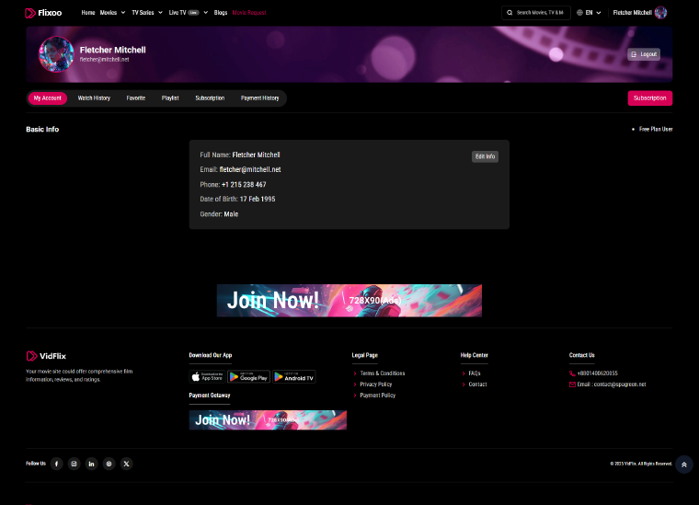Click the user avatar in top bar
The width and height of the screenshot is (699, 505).
click(x=660, y=13)
